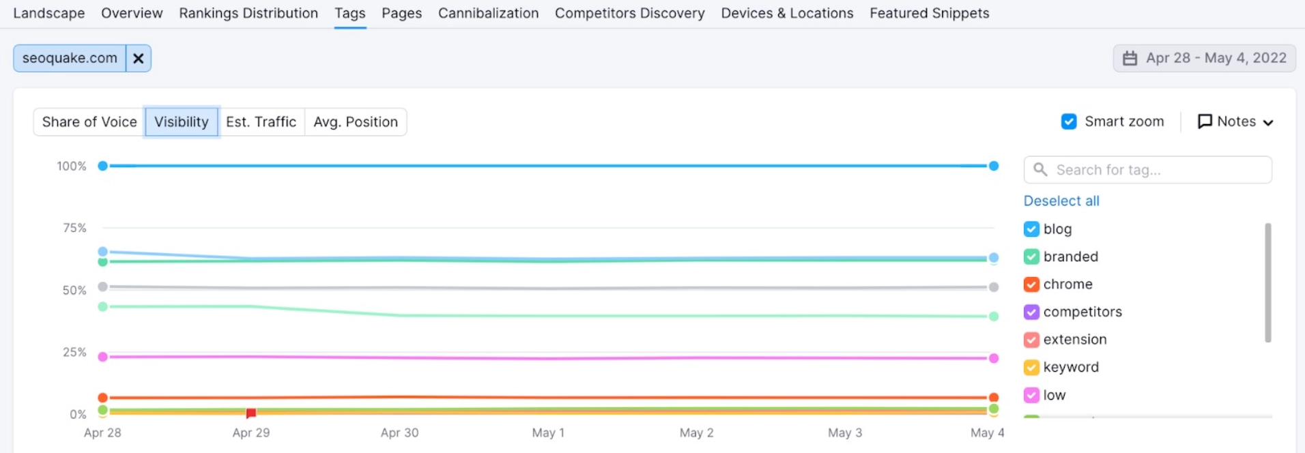Viewport: 1305px width, 453px height.
Task: Uncheck the chrome tag checkbox
Action: (x=1031, y=284)
